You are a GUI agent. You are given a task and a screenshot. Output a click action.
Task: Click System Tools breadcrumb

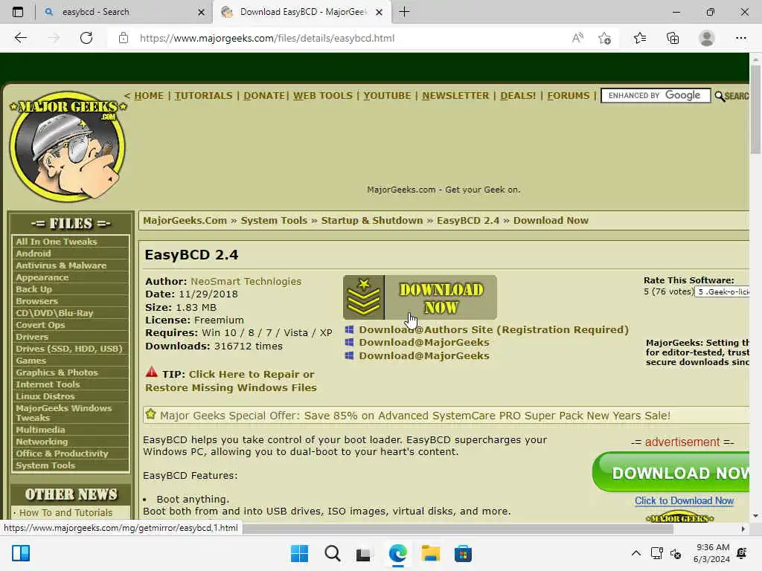[x=274, y=220]
